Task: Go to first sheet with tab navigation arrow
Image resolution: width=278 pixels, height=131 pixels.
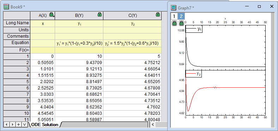Action: pos(6,125)
